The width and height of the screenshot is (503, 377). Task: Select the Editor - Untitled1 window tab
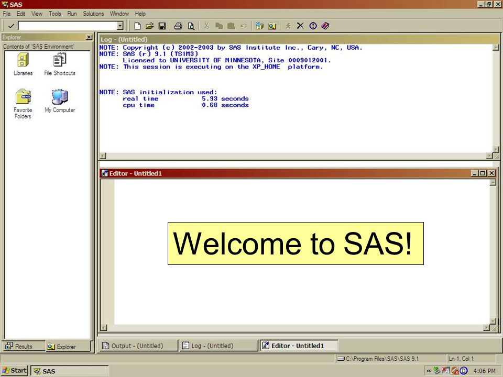[299, 346]
